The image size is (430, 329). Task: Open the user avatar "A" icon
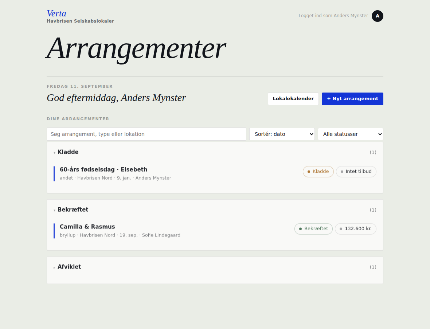point(378,16)
